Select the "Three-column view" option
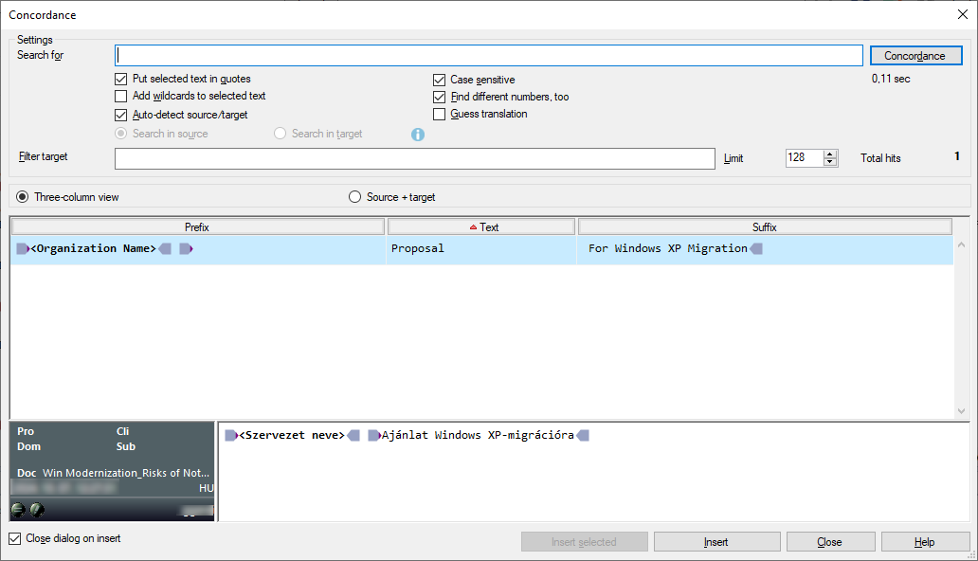 tap(20, 196)
